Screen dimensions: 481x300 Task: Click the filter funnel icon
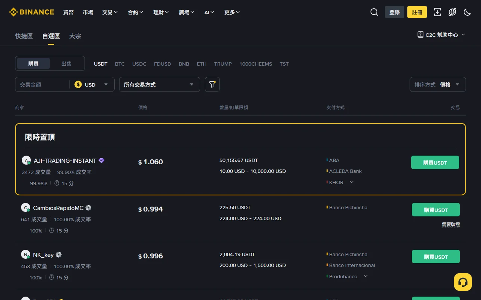pyautogui.click(x=212, y=84)
